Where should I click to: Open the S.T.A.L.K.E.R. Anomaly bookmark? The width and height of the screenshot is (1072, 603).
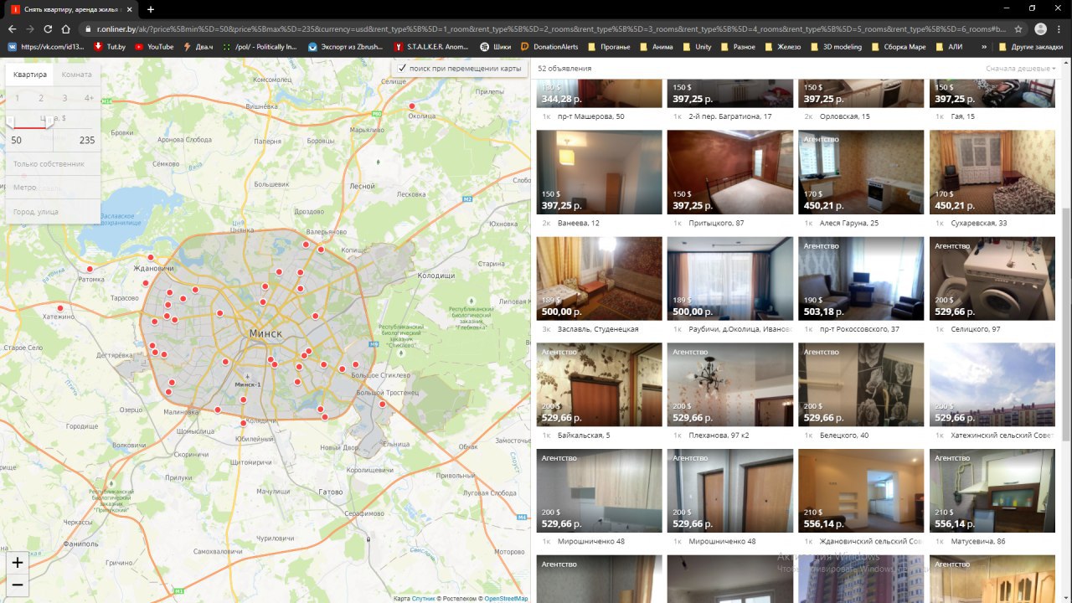point(431,47)
